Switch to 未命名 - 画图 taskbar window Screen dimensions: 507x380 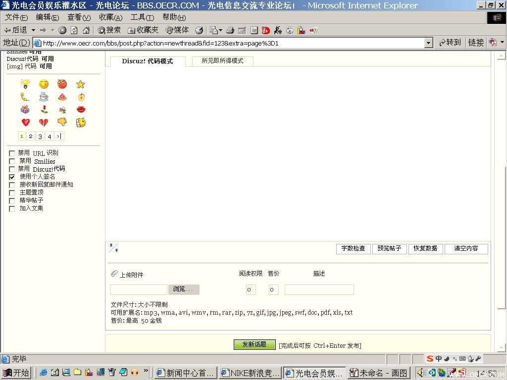point(379,373)
